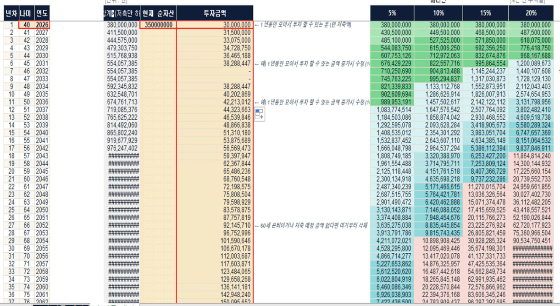Image resolution: width=560 pixels, height=306 pixels.
Task: Select the 20% return rate header
Action: (531, 13)
